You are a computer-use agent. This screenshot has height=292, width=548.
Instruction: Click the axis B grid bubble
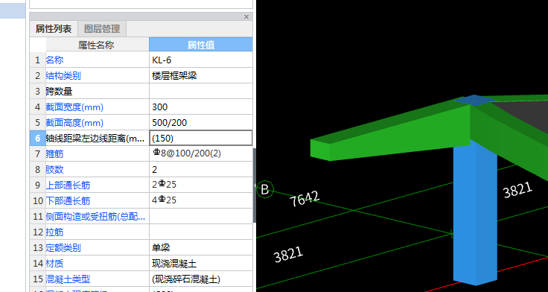[x=264, y=189]
